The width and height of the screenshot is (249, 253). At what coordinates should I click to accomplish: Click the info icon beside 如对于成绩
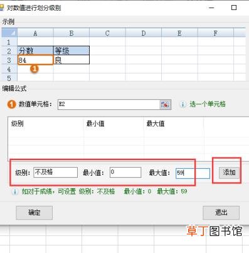click(14, 191)
